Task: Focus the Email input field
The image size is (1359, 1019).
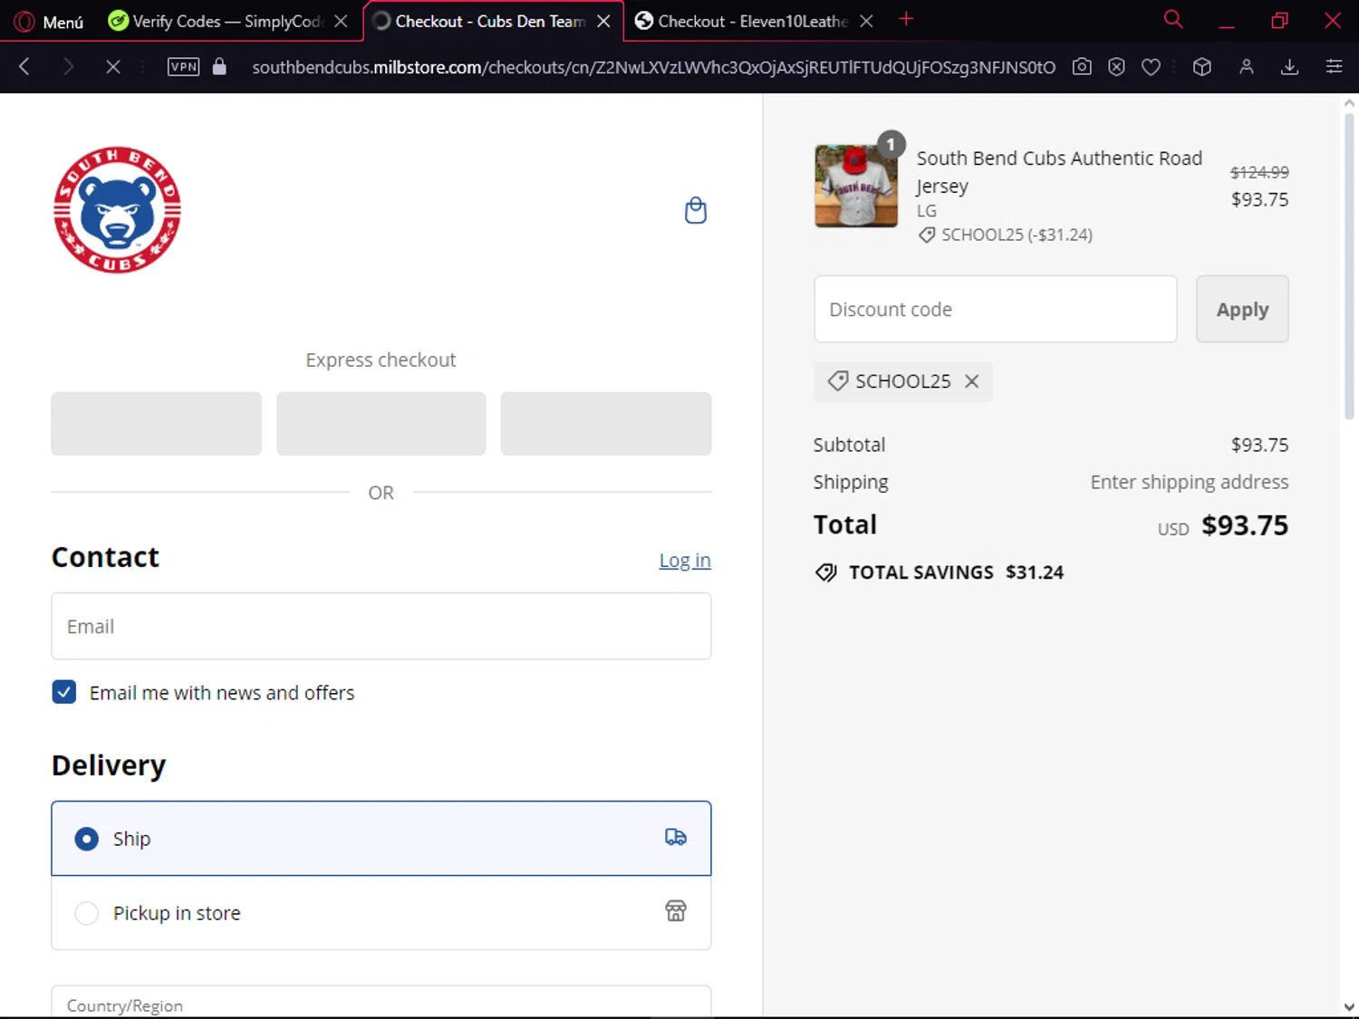Action: tap(381, 626)
